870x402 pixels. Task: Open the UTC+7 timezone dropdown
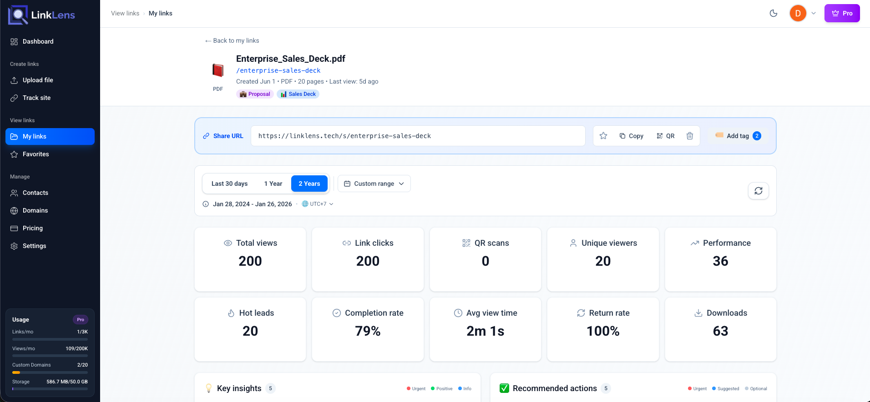(318, 204)
